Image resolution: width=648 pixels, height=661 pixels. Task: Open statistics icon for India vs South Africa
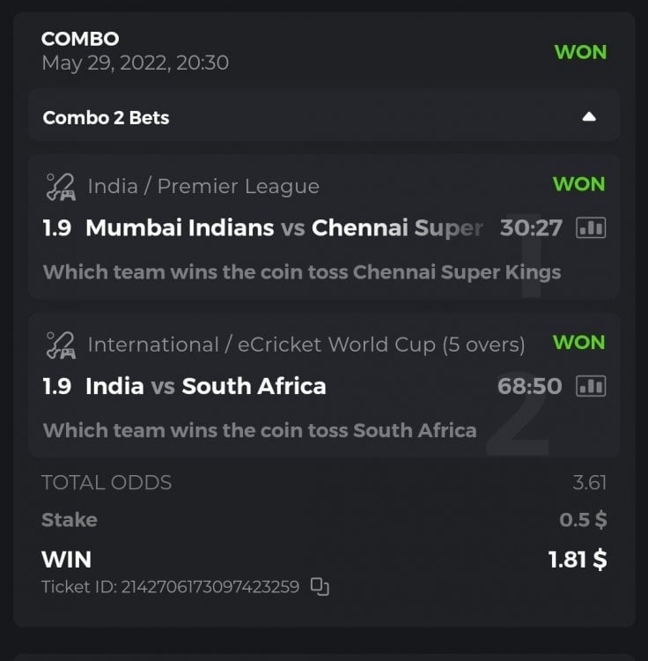tap(591, 386)
